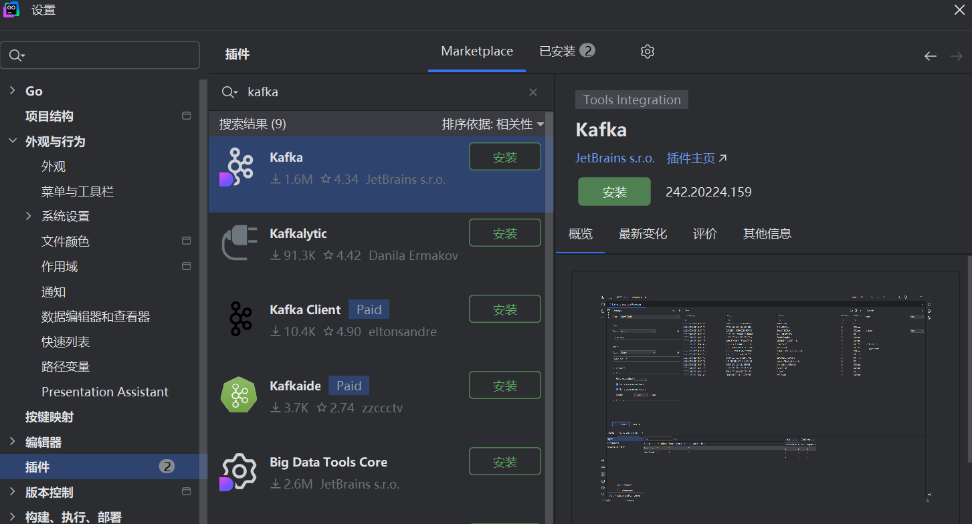This screenshot has width=972, height=524.
Task: Click the 搜索结果 (9) header
Action: (x=253, y=124)
